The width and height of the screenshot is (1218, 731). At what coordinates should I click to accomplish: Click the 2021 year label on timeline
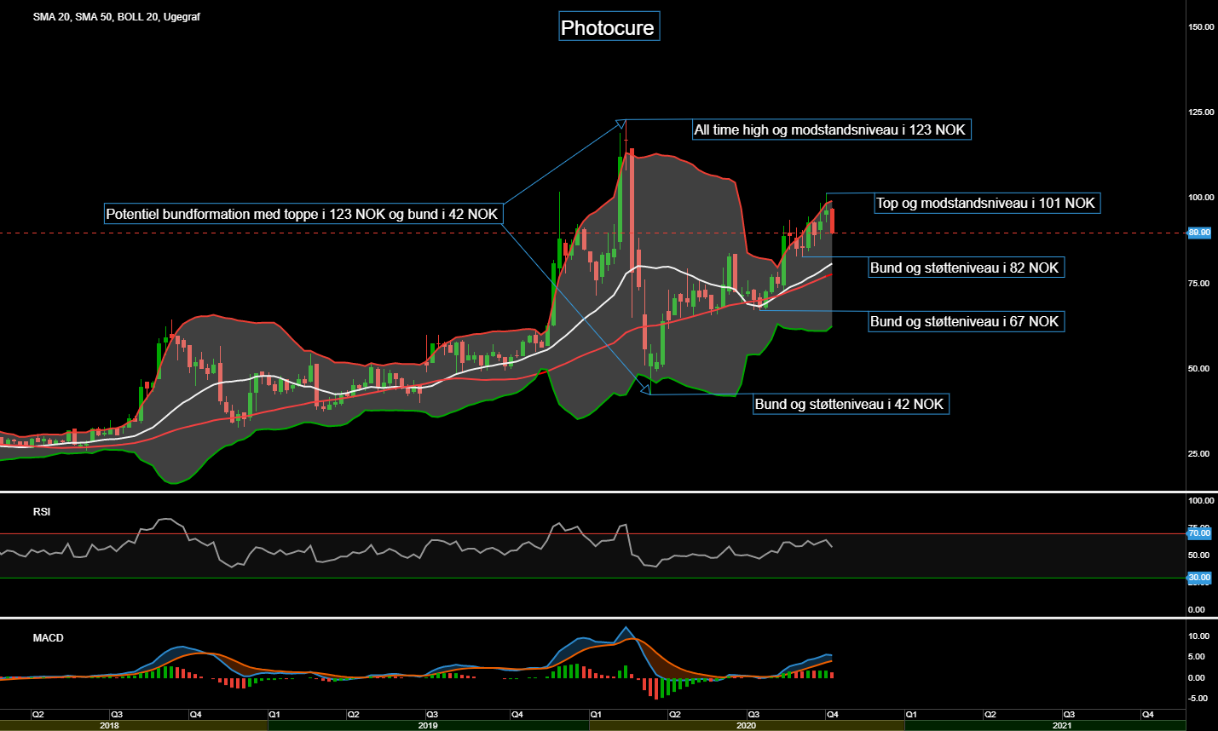1062,726
